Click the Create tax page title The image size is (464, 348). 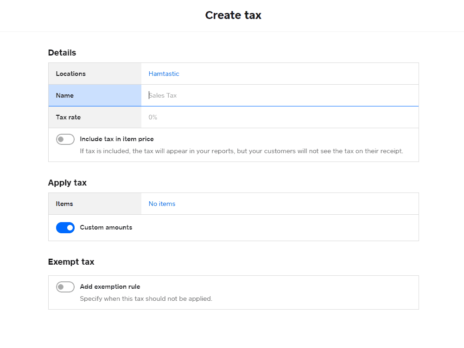coord(233,15)
